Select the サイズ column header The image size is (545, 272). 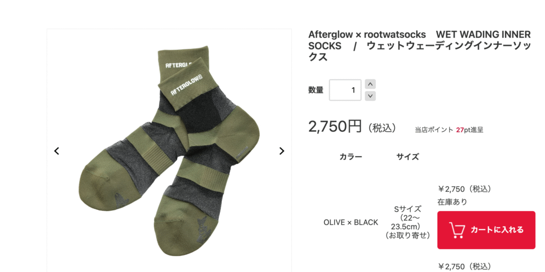[x=408, y=157]
